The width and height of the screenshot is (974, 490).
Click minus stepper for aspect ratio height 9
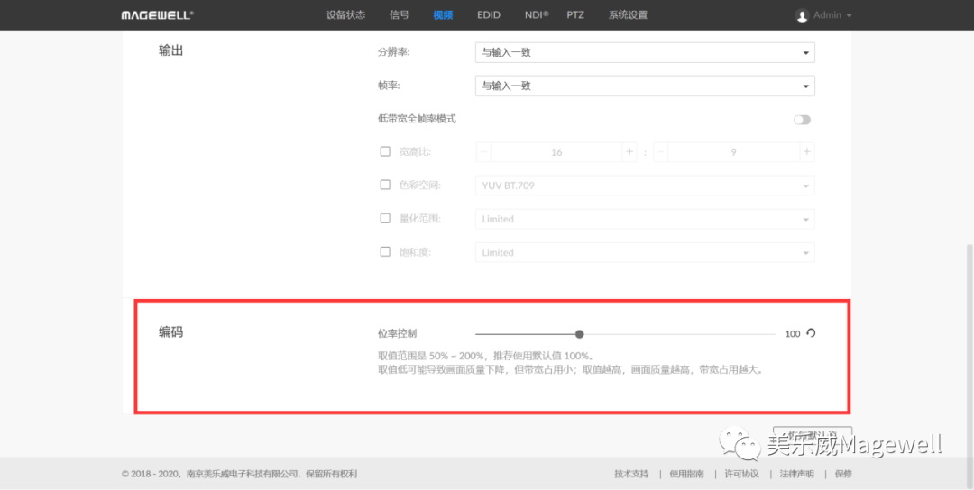tap(661, 152)
